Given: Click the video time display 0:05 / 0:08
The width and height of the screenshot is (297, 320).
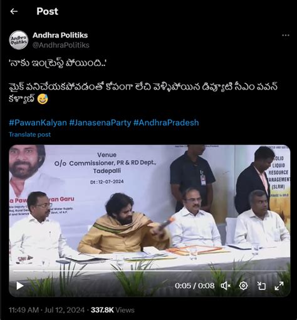Looking at the screenshot, I should 194,286.
